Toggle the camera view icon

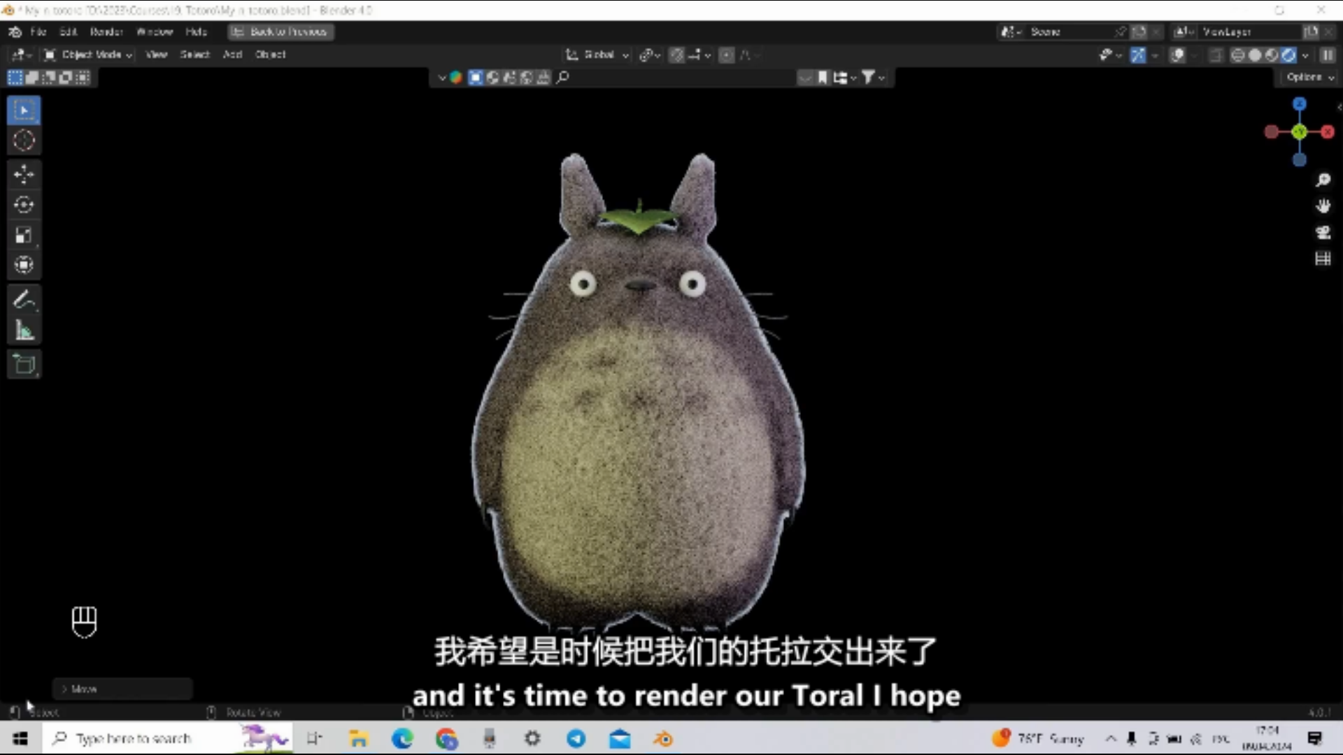coord(1323,233)
